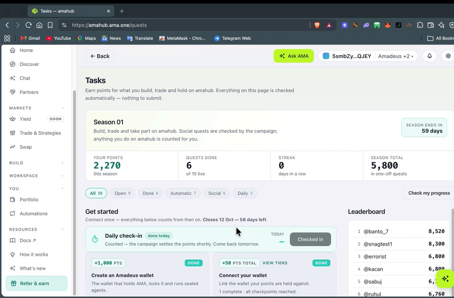Viewport: 454px width, 298px height.
Task: Show only Social quests filter
Action: [217, 193]
